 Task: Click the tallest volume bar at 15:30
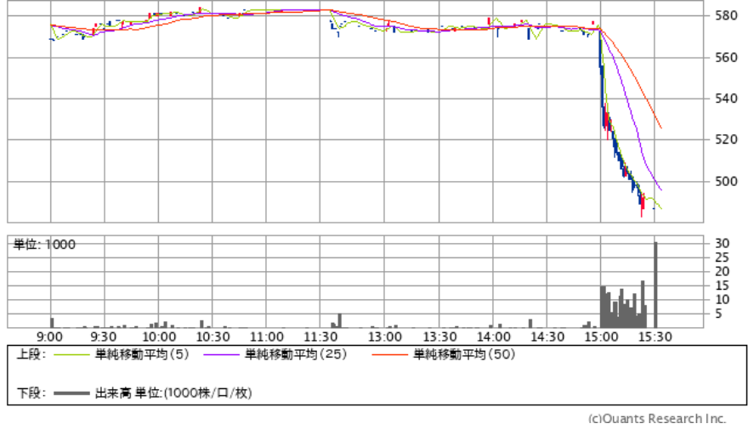click(x=655, y=285)
